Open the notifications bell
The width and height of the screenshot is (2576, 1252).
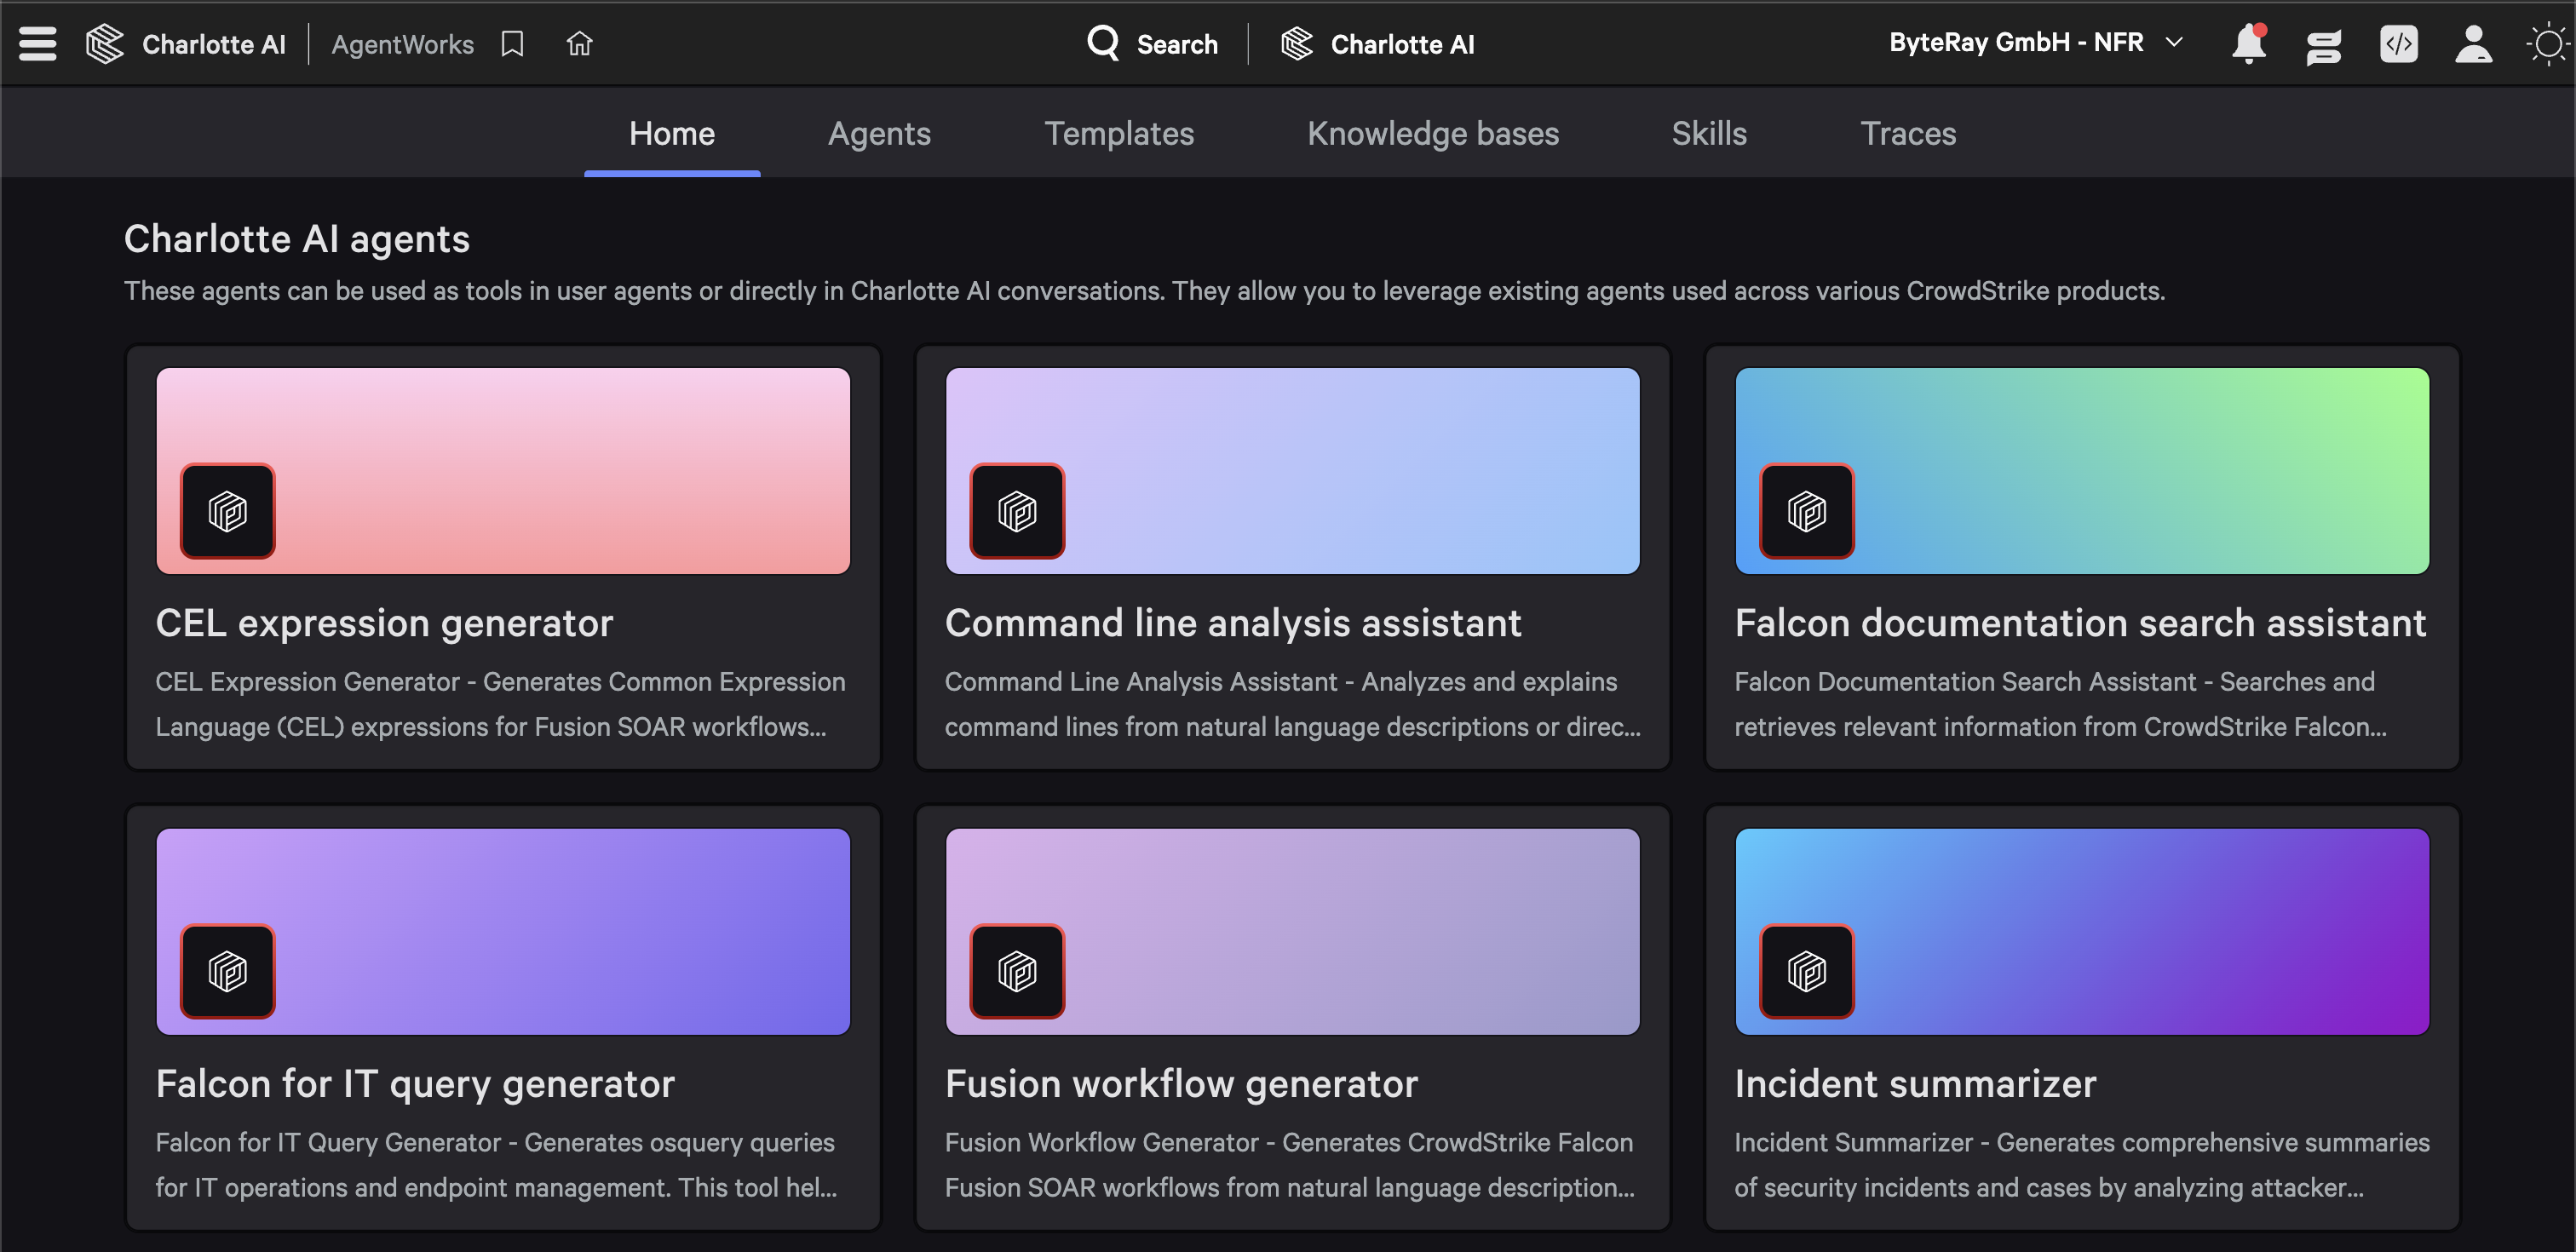[x=2249, y=44]
